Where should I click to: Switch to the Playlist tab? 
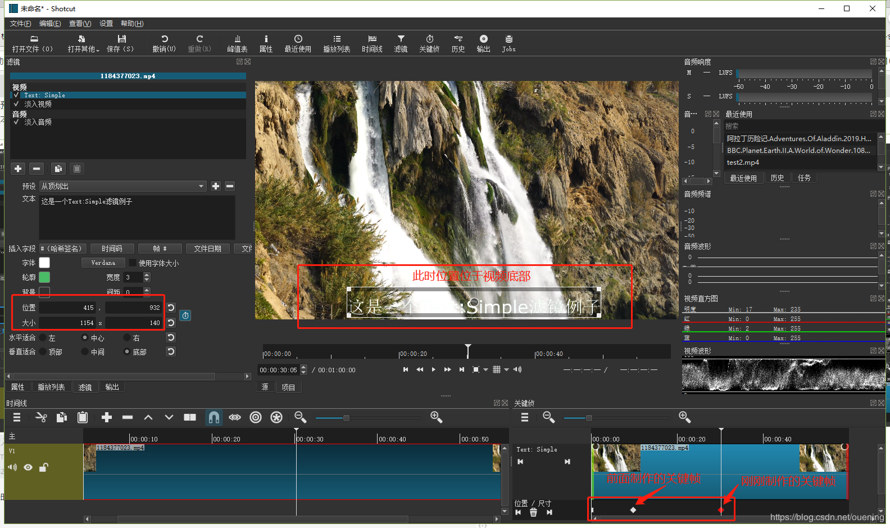pos(51,387)
